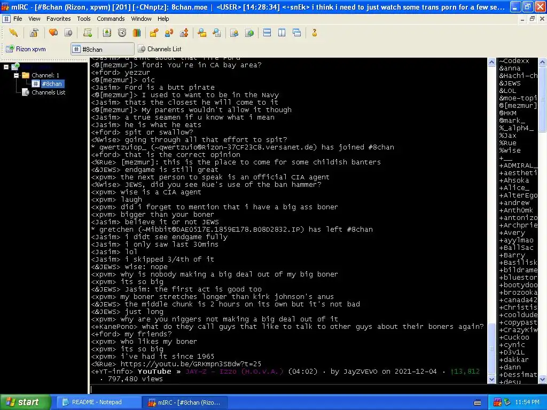Open the youtu.be link posted by Rue
Image resolution: width=547 pixels, height=410 pixels.
point(191,364)
